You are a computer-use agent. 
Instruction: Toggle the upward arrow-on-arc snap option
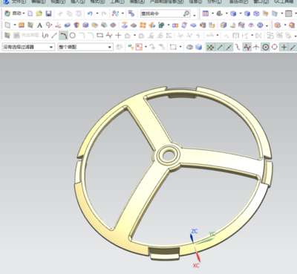[256, 47]
